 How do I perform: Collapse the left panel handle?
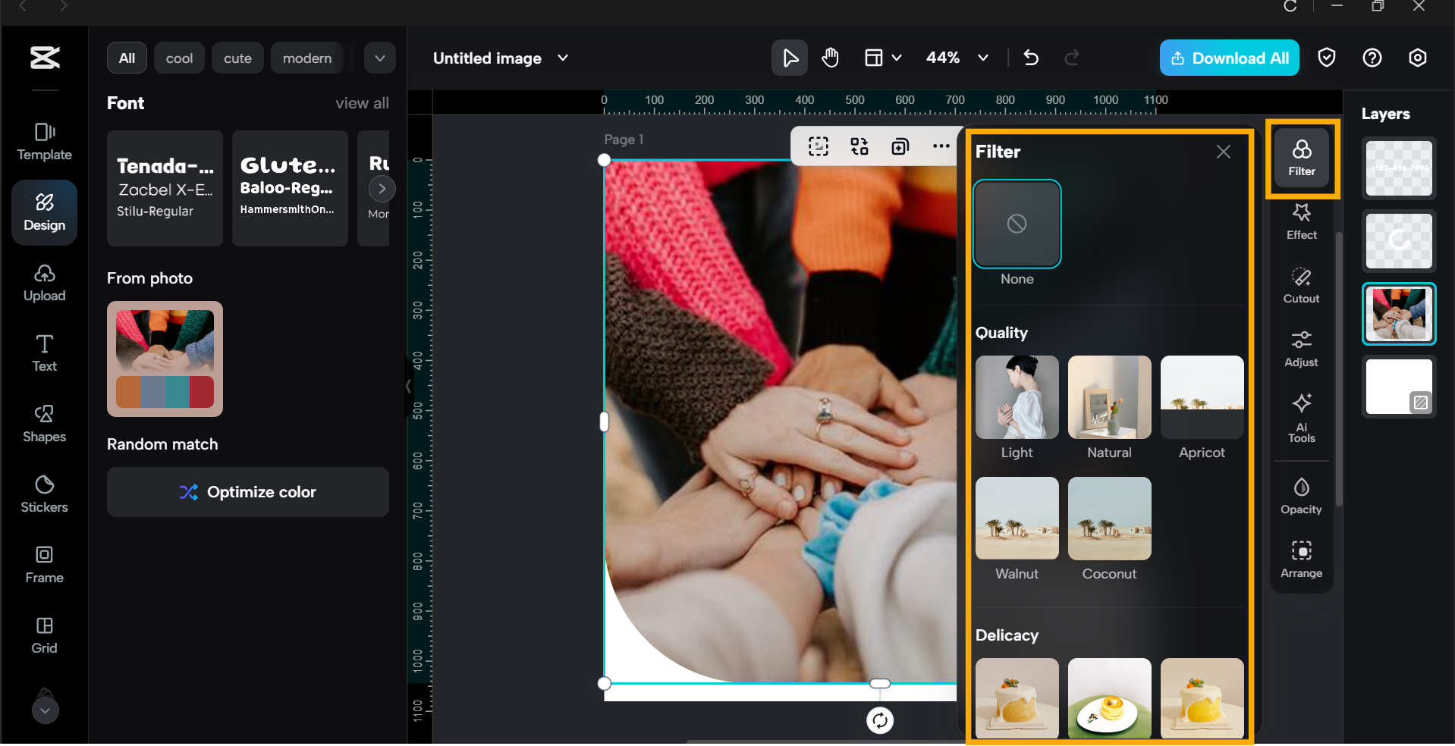pos(408,387)
